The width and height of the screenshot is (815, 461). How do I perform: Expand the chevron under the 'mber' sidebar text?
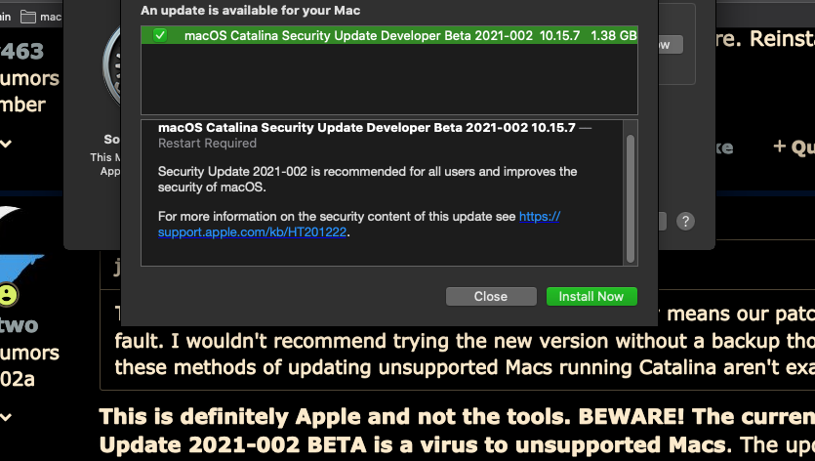point(6,144)
